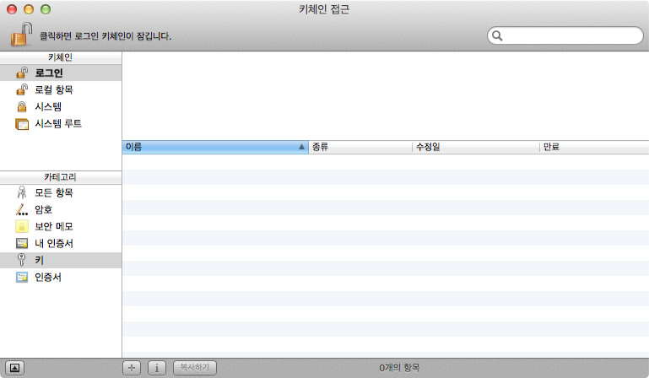
Task: Select the 키 category
Action: click(61, 261)
